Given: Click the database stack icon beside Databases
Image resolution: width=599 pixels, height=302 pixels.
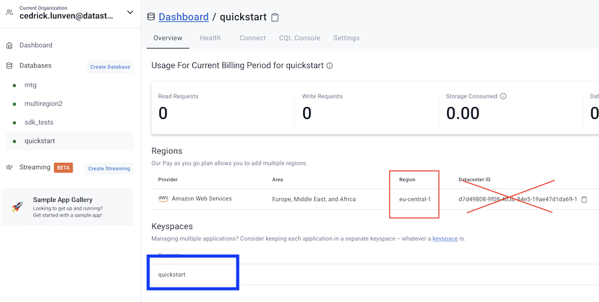Looking at the screenshot, I should (9, 65).
